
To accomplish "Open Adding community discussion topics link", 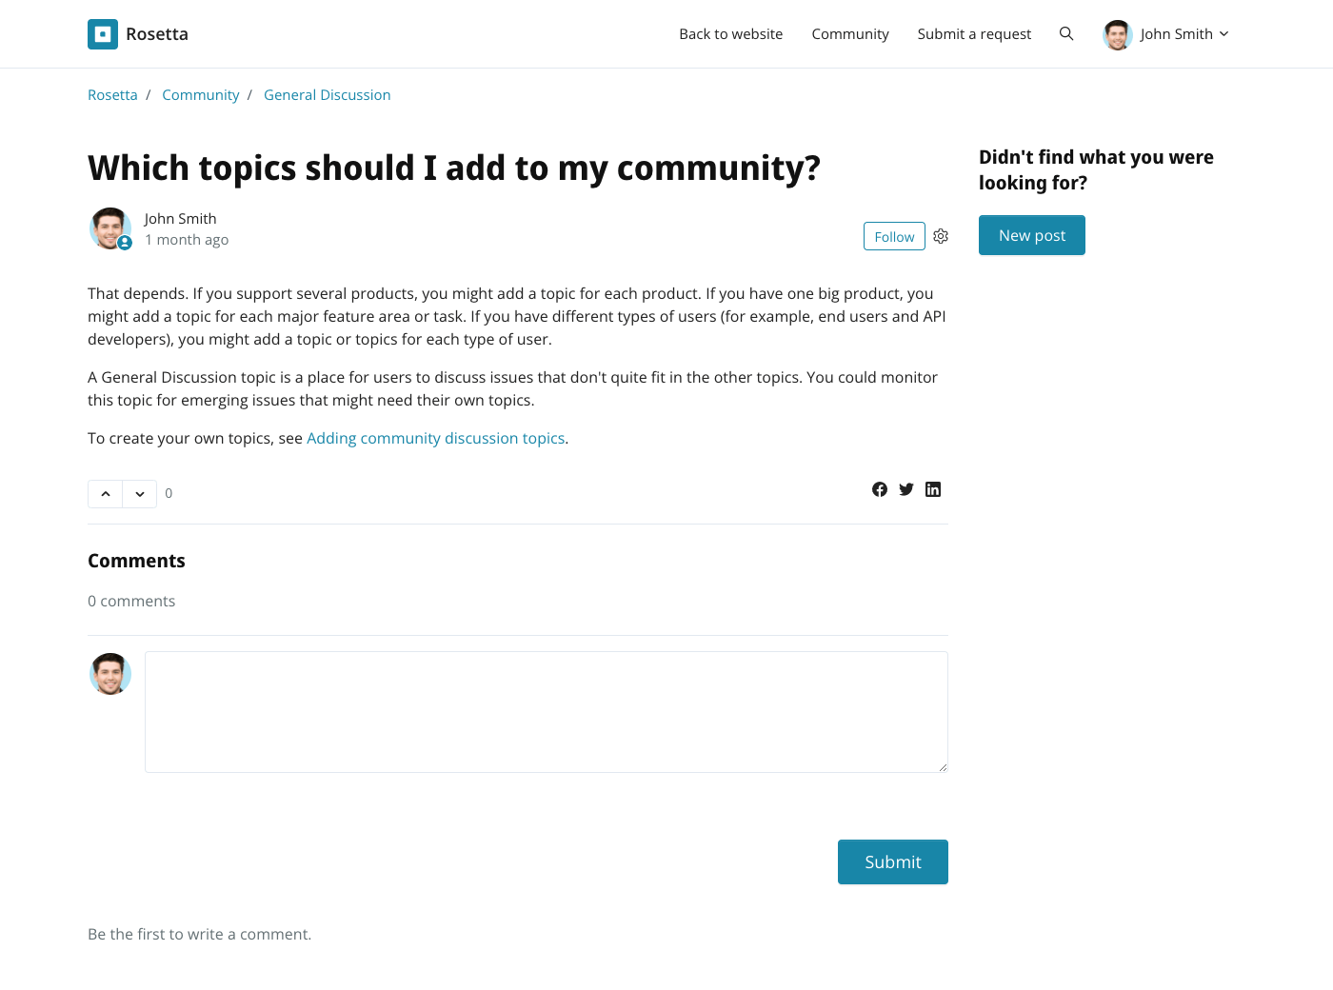I will tap(435, 438).
